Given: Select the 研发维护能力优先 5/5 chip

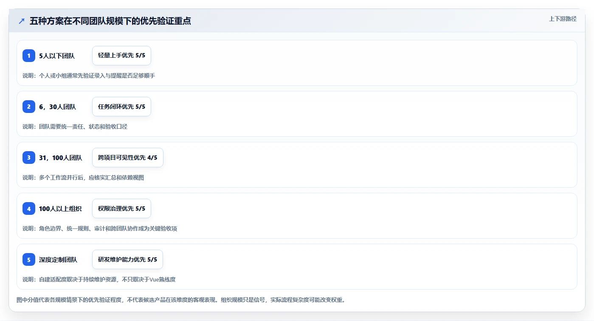Looking at the screenshot, I should [128, 259].
